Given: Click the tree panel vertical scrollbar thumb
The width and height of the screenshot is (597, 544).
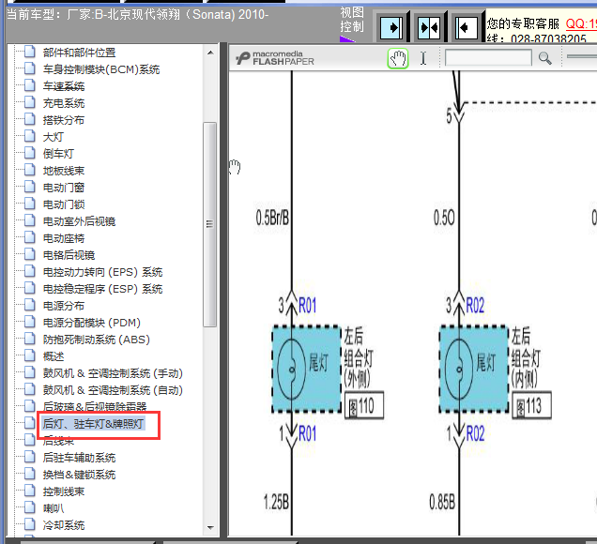Looking at the screenshot, I should coord(209,224).
